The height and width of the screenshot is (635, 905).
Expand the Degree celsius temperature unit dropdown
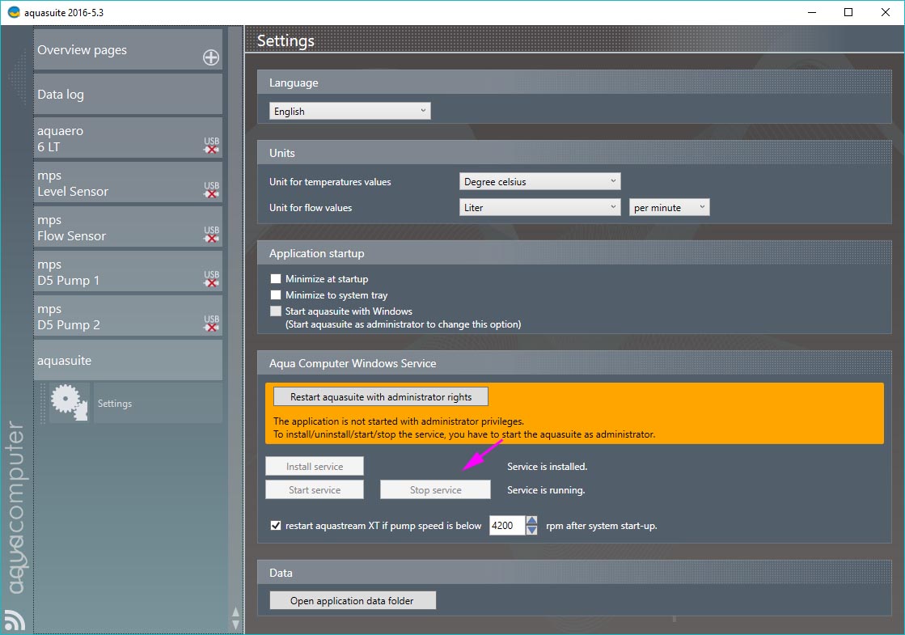[x=539, y=182]
